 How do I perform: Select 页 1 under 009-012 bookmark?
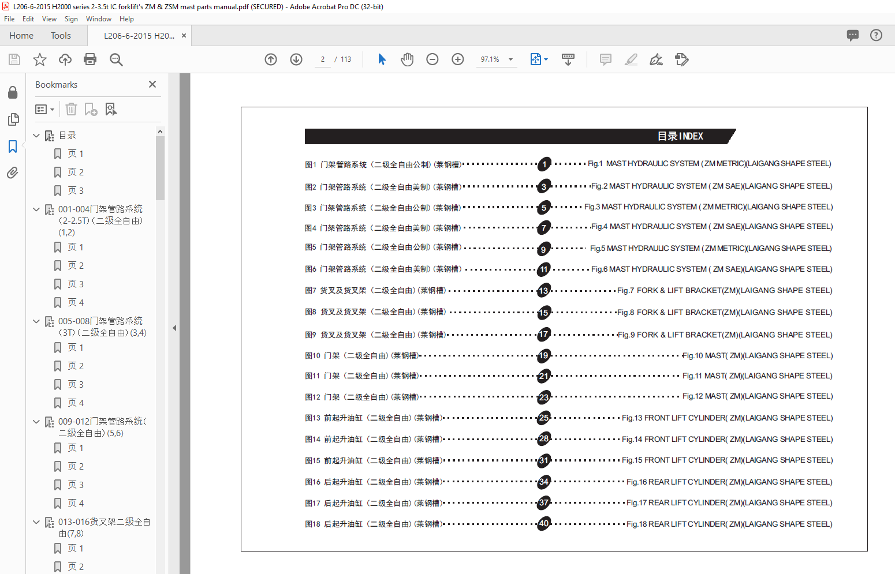click(x=76, y=448)
